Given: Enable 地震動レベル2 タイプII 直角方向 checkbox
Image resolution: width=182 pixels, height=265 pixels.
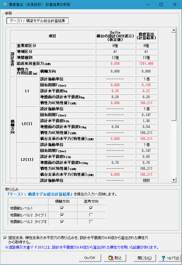Looking at the screenshot, I should coord(91,222).
